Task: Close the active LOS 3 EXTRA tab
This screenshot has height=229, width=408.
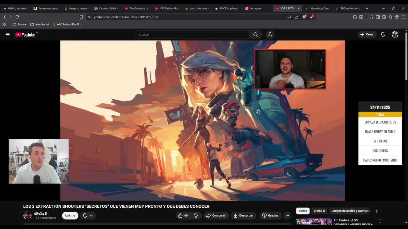Action: 299,9
